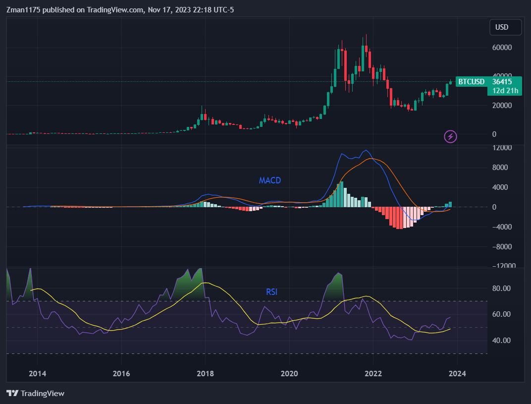Click the −4000 MACD axis label
The width and height of the screenshot is (531, 404).
502,227
